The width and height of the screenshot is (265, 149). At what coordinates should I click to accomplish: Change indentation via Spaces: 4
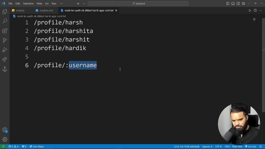tap(207, 147)
